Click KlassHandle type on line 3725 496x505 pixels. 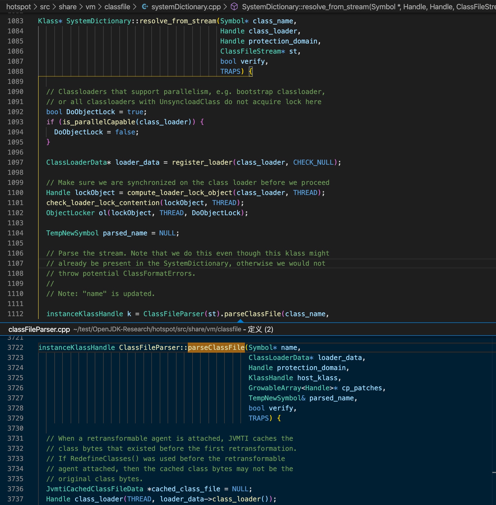(x=271, y=378)
